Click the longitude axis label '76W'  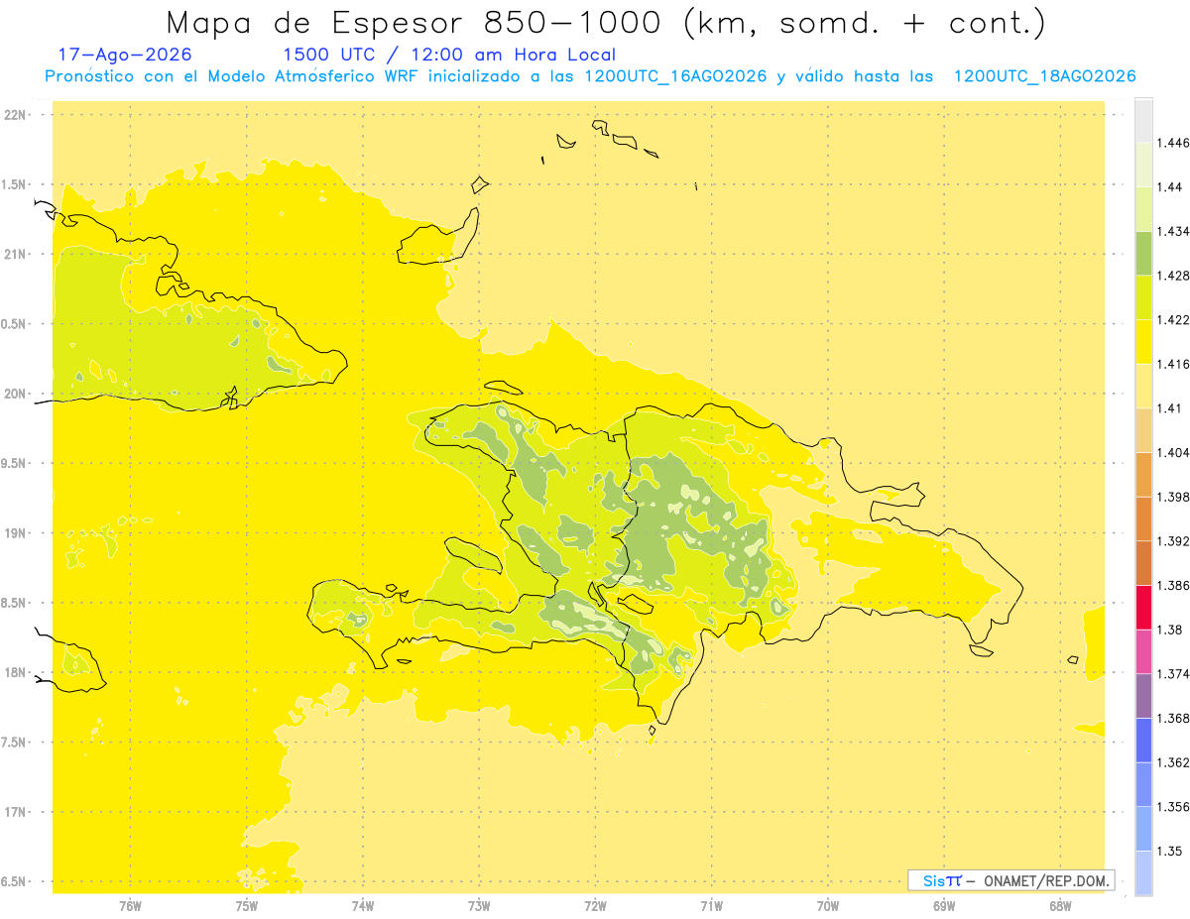130,906
